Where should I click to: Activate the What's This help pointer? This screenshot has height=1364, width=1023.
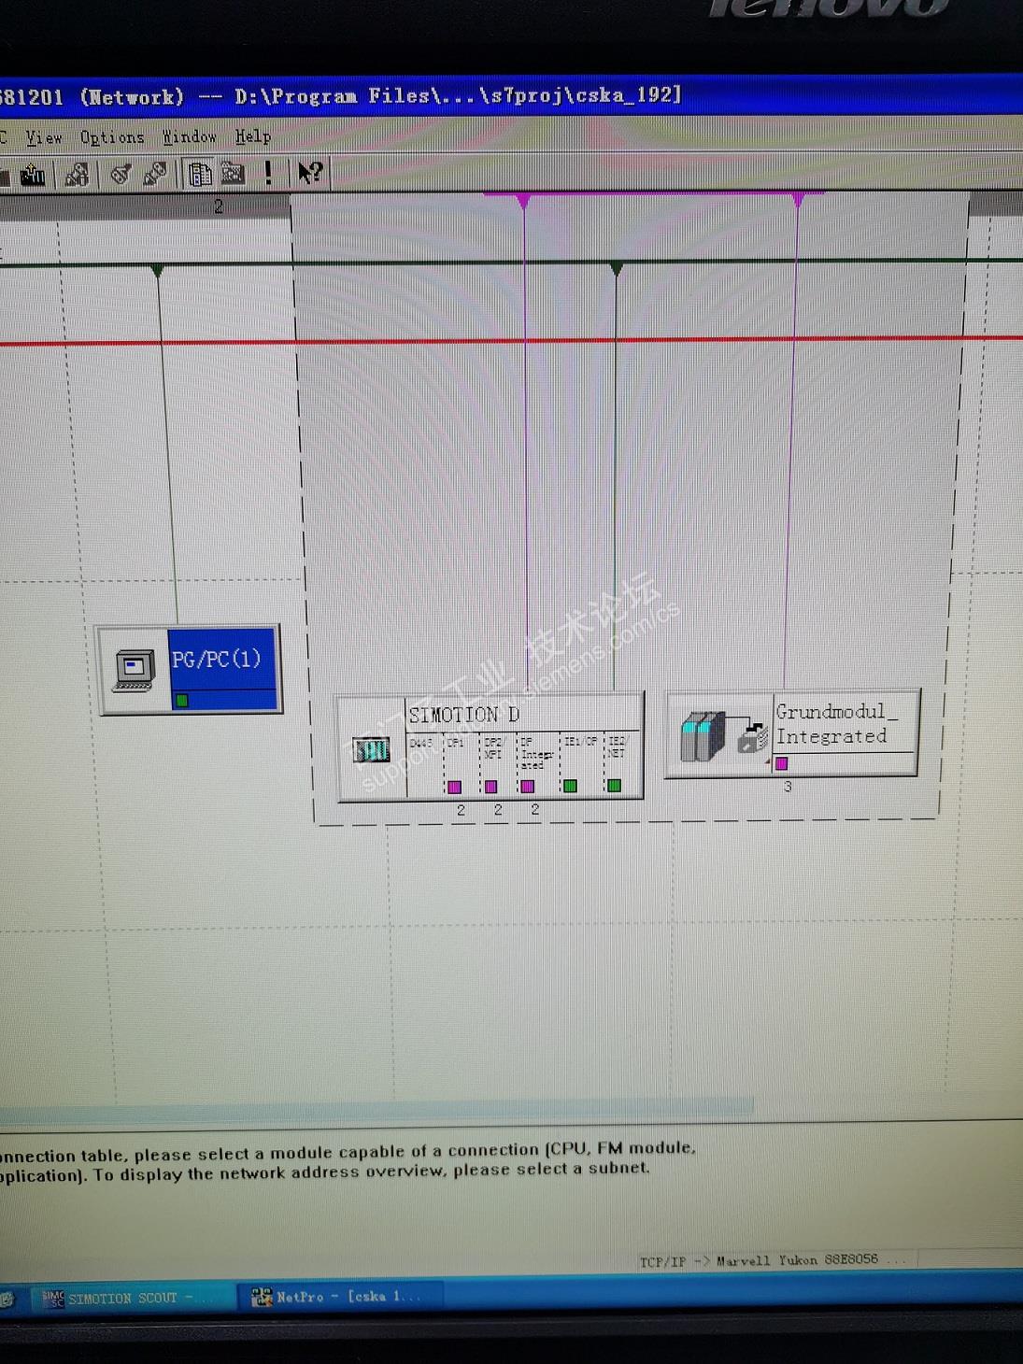309,173
